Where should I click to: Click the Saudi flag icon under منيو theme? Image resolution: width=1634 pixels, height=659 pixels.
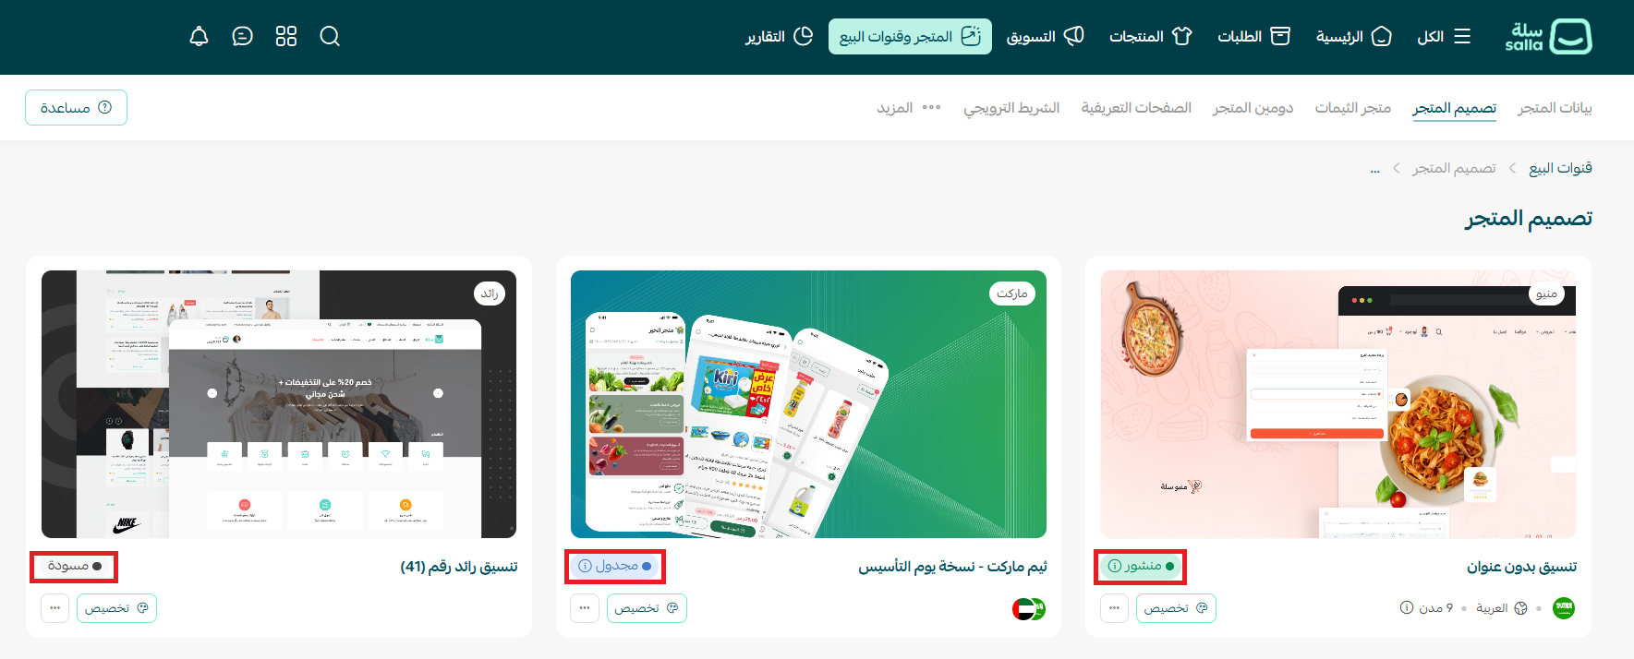(1564, 608)
